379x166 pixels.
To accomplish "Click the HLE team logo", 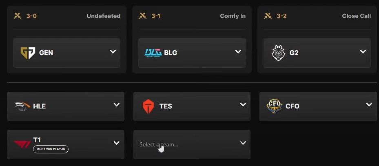I will point(22,106).
